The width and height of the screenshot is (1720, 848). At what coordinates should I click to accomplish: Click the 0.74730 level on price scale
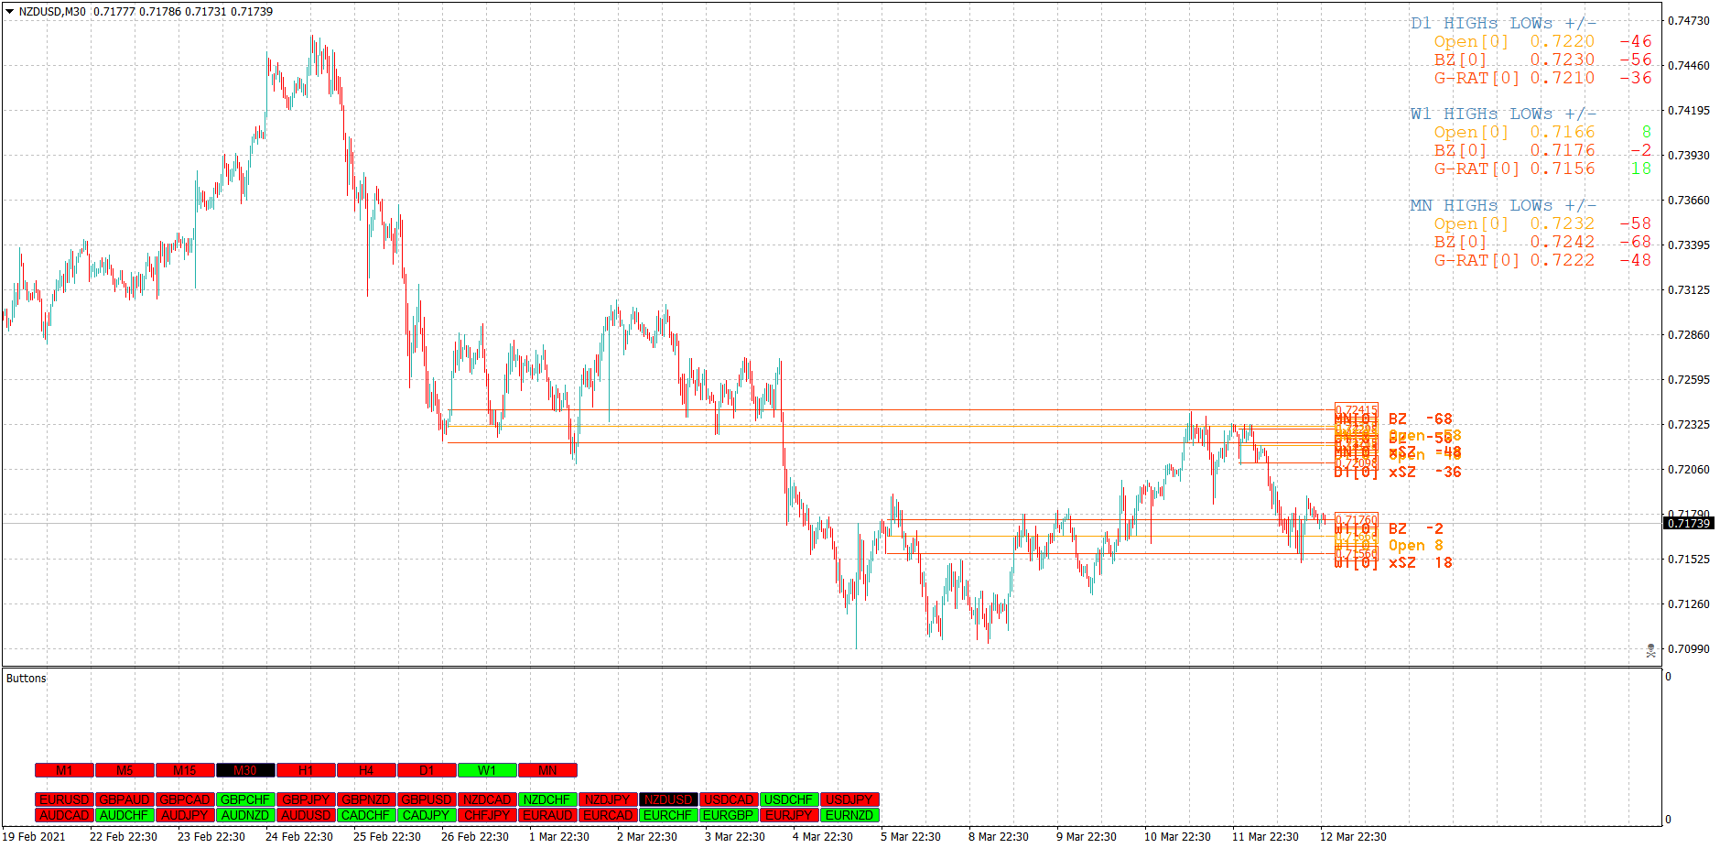1689,20
